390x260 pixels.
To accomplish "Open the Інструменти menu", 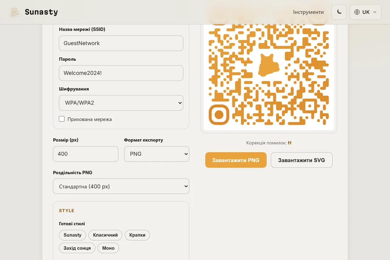I will tap(308, 12).
